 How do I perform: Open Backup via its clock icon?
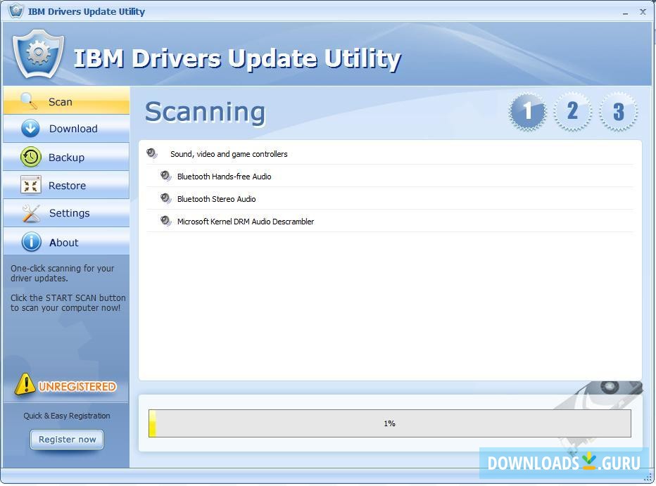[30, 157]
